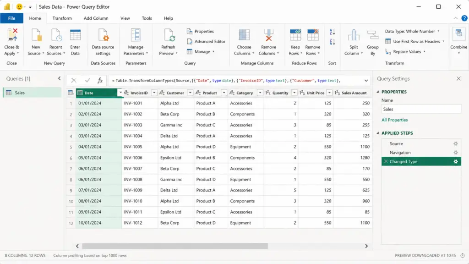The height and width of the screenshot is (264, 469).
Task: Switch to the View tab
Action: coord(125,18)
